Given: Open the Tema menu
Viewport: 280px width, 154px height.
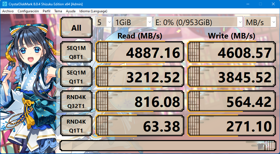Looking at the screenshot, I should [x=58, y=11].
